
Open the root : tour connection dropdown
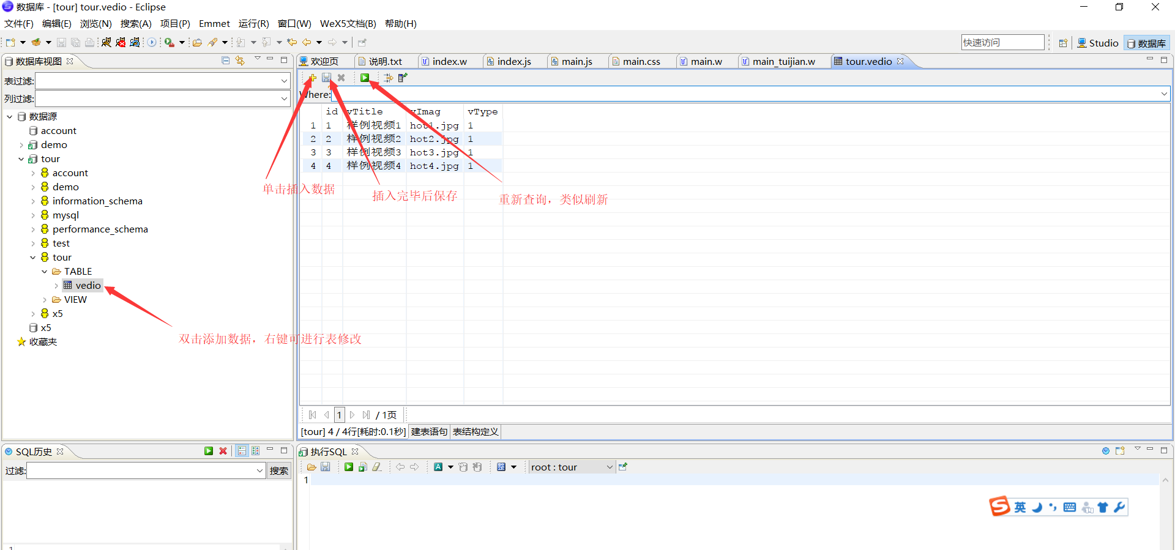tap(610, 467)
